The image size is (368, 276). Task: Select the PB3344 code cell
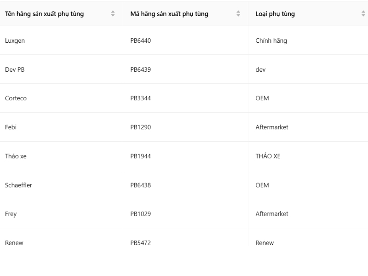140,98
